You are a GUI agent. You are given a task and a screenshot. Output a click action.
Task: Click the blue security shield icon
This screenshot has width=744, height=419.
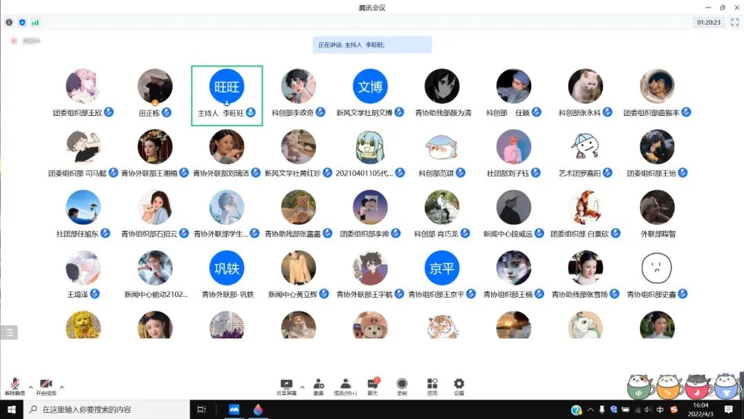pyautogui.click(x=22, y=22)
